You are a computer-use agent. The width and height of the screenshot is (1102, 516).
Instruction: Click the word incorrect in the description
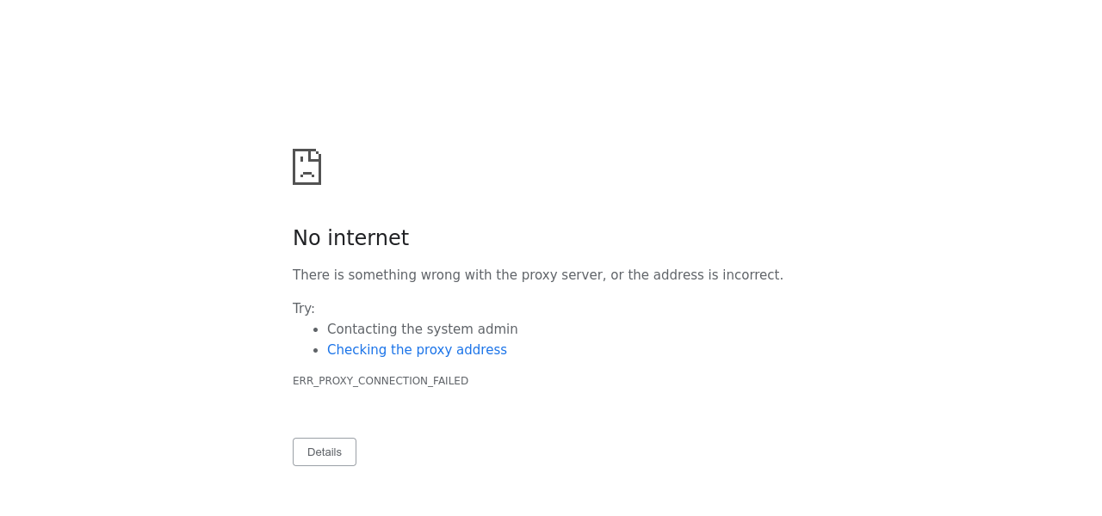pos(752,275)
